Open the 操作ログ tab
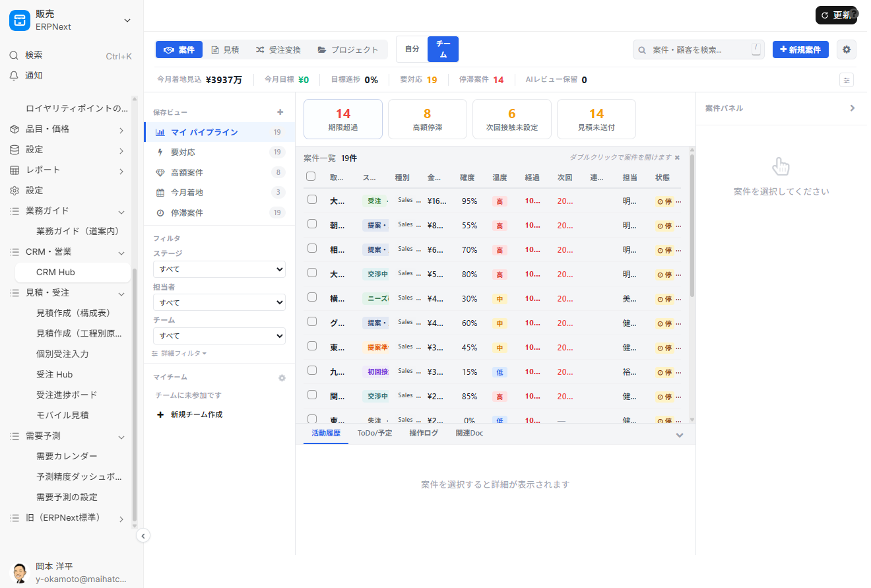Screen dimensions: 871x588 tap(424, 434)
